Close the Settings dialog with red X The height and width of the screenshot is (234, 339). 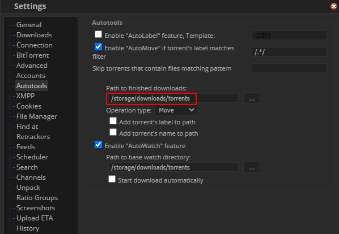333,6
